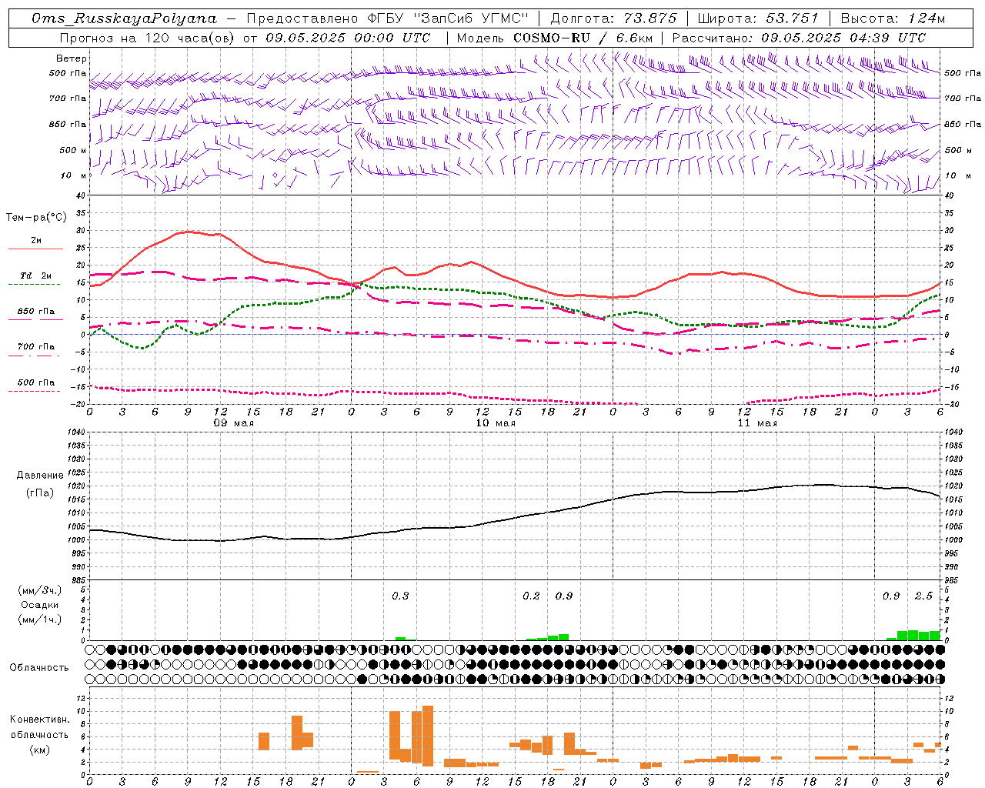
Task: Click the Тем-ра(°C) temperature axis label
Action: click(x=36, y=218)
